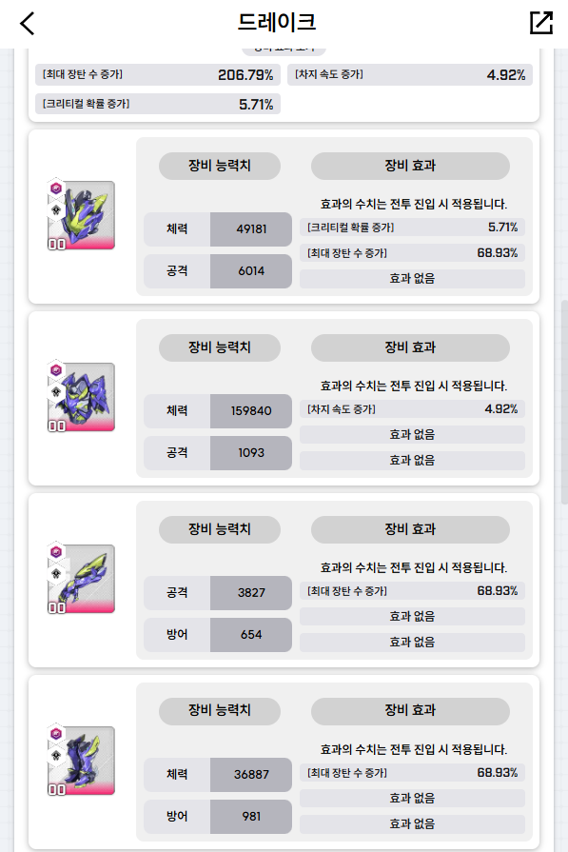Click the manufacturer icon on the fourth equipment thumbnail
The height and width of the screenshot is (852, 568).
(55, 756)
